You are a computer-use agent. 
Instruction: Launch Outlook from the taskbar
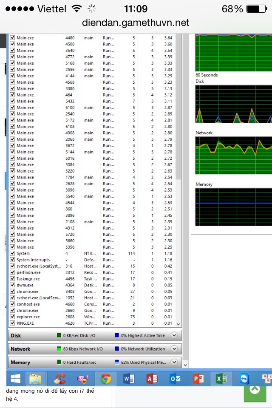coord(175,378)
